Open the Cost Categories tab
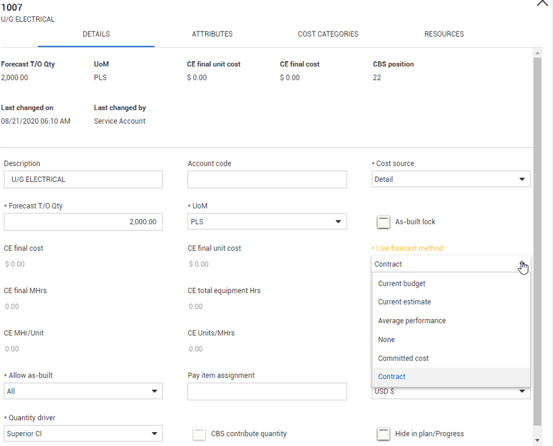Viewport: 553px width, 446px height. pyautogui.click(x=328, y=34)
